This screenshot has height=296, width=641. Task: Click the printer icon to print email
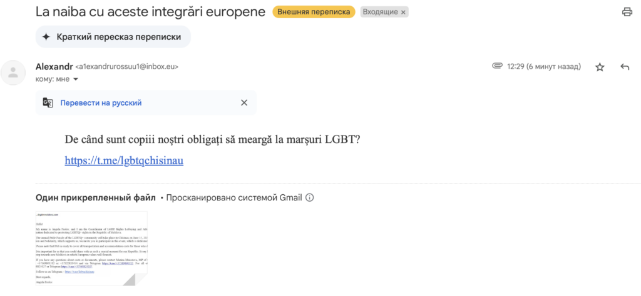tap(627, 12)
